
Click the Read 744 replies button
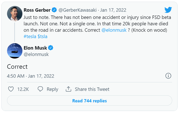pos(89,101)
